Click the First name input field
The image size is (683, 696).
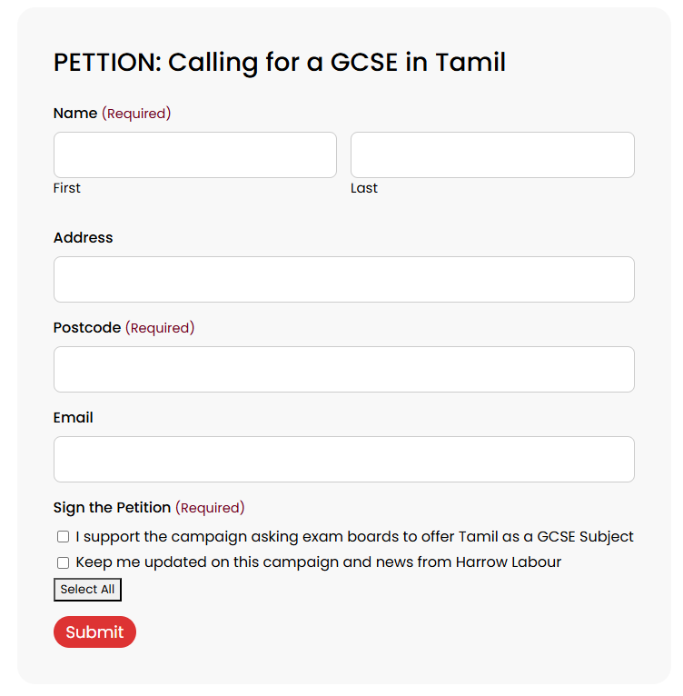click(194, 154)
